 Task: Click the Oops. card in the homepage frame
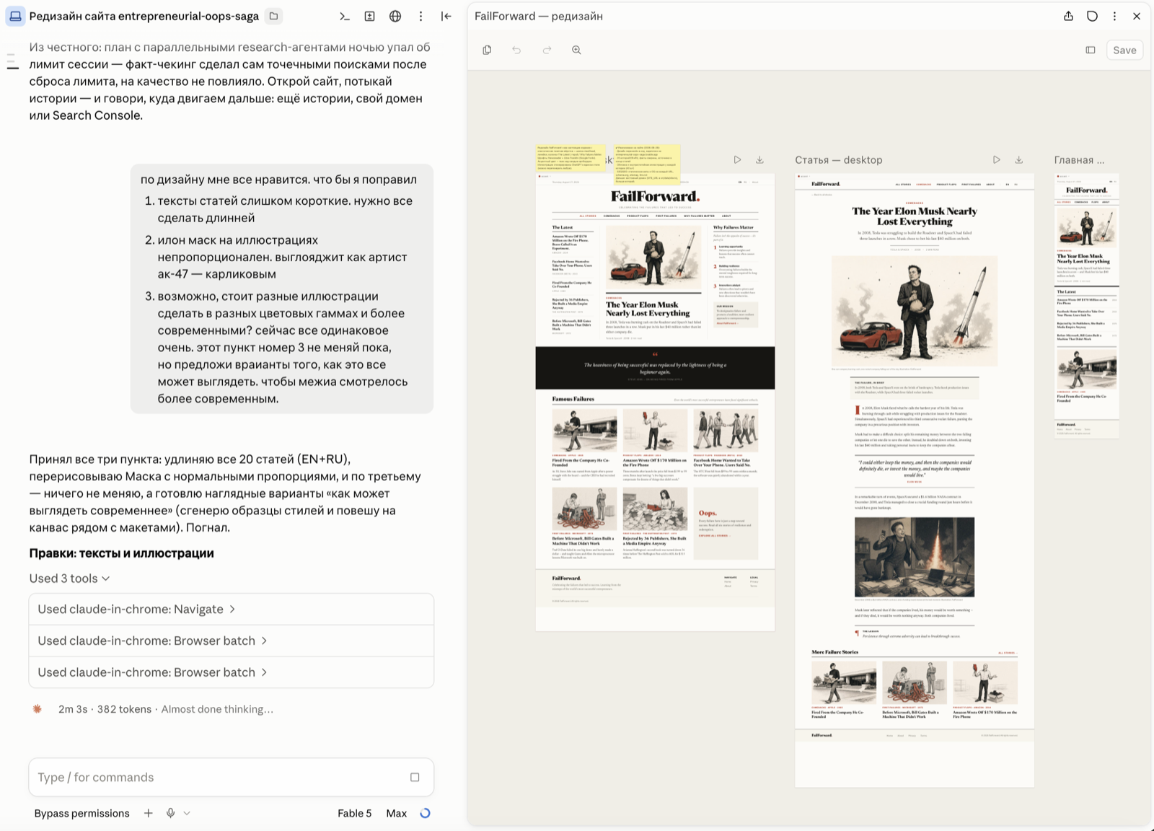(x=726, y=524)
